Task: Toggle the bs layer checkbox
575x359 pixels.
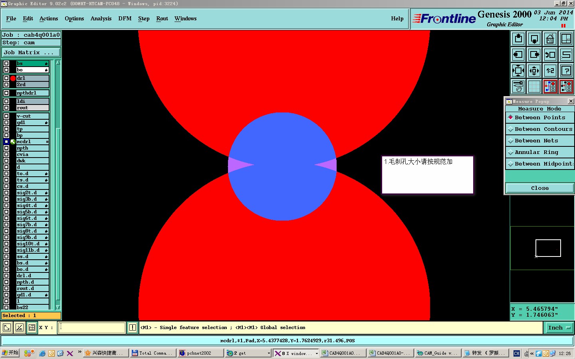Action: 6,63
